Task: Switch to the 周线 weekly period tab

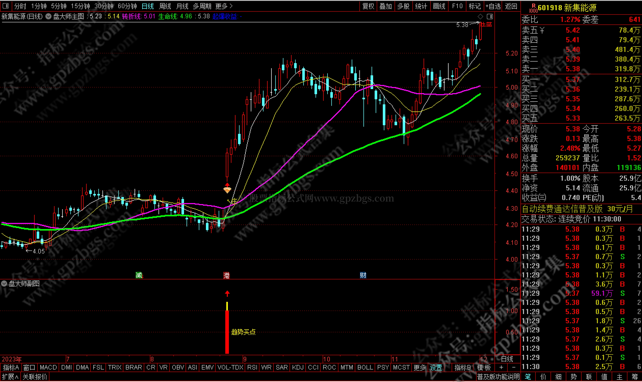Action: [x=165, y=6]
